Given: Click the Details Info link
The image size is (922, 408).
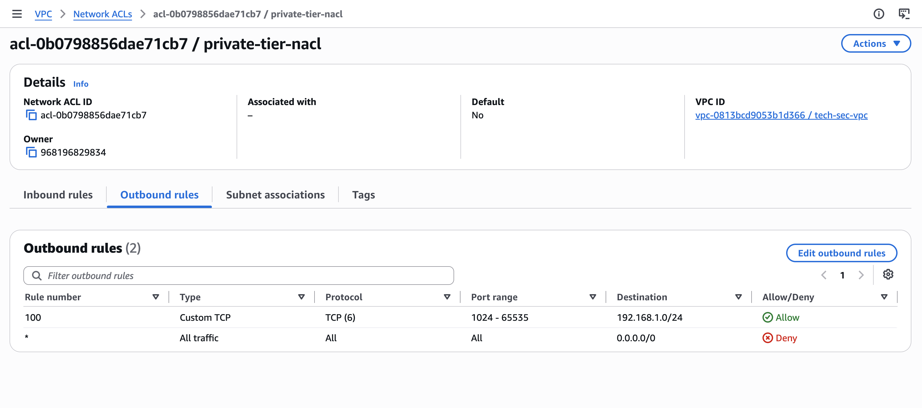Looking at the screenshot, I should coord(81,84).
